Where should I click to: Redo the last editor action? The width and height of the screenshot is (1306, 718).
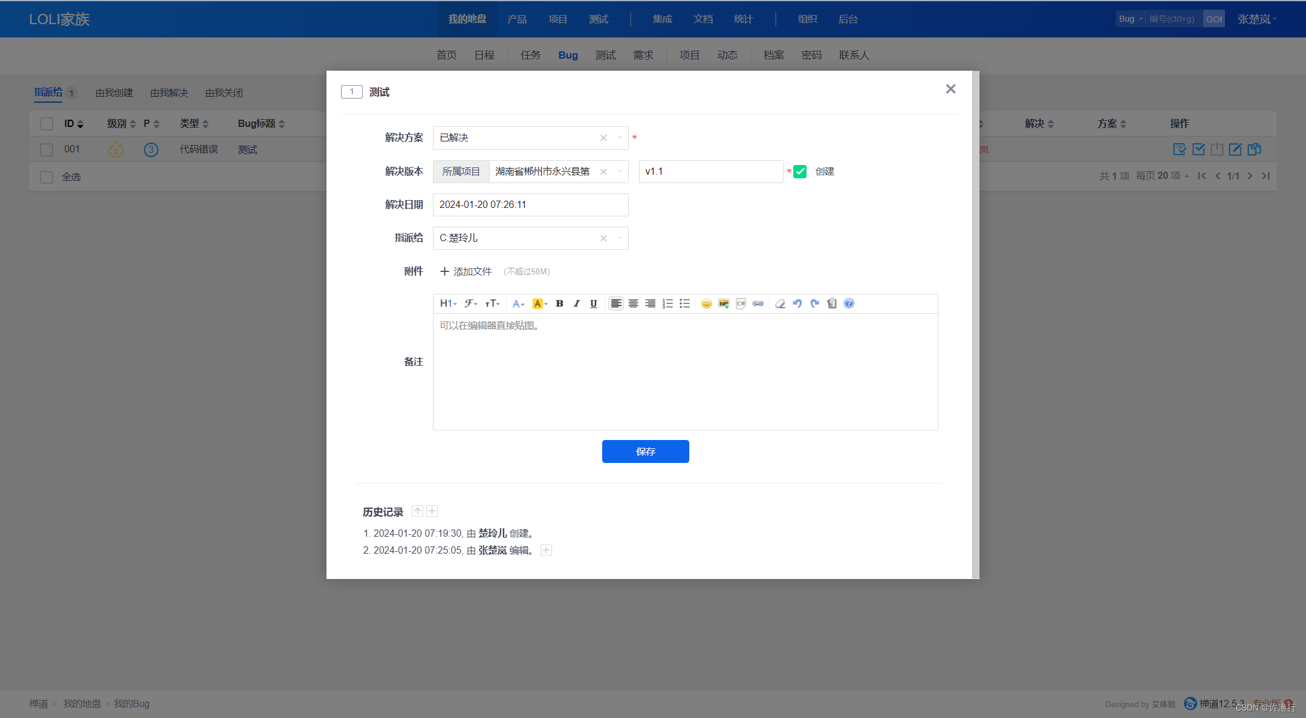pyautogui.click(x=814, y=303)
